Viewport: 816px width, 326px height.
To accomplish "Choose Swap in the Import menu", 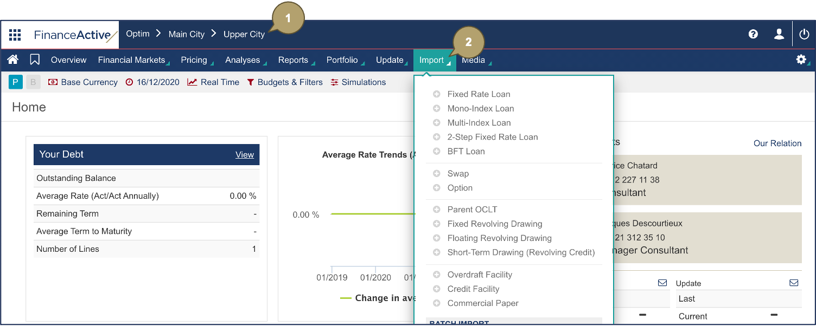I will tap(458, 174).
